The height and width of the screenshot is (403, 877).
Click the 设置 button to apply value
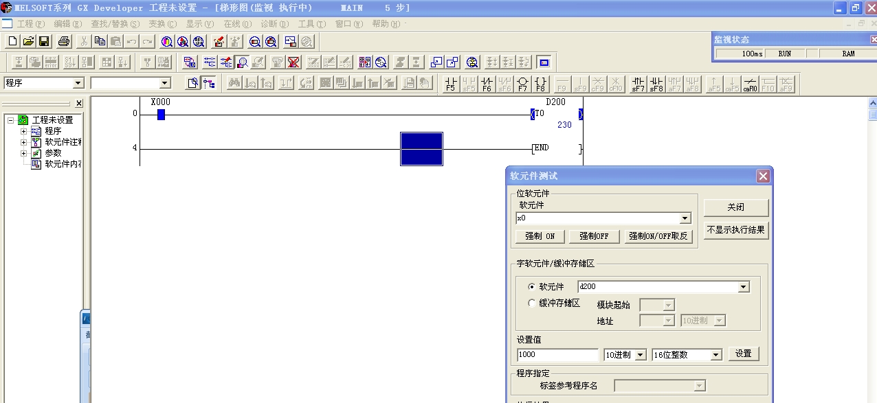[743, 354]
